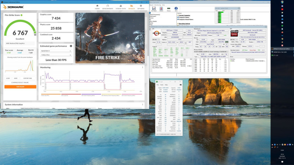Click the Memory icon in HWiNFO toolbar
Viewport: 294px width, 165px height.
click(169, 9)
